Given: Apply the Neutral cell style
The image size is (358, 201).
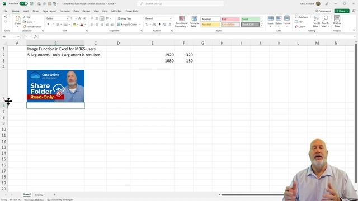Looking at the screenshot, I should coord(210,25).
